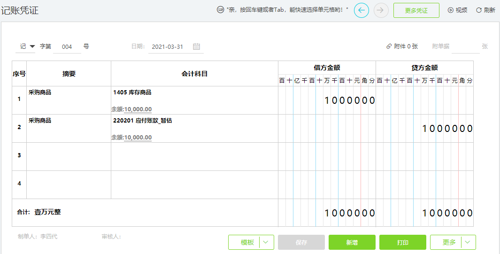Expand the 模板 dropdown arrow
This screenshot has width=500, height=254.
coord(267,242)
